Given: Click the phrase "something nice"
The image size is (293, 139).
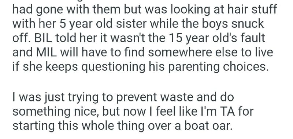Looking at the screenshot, I should (x=56, y=112).
